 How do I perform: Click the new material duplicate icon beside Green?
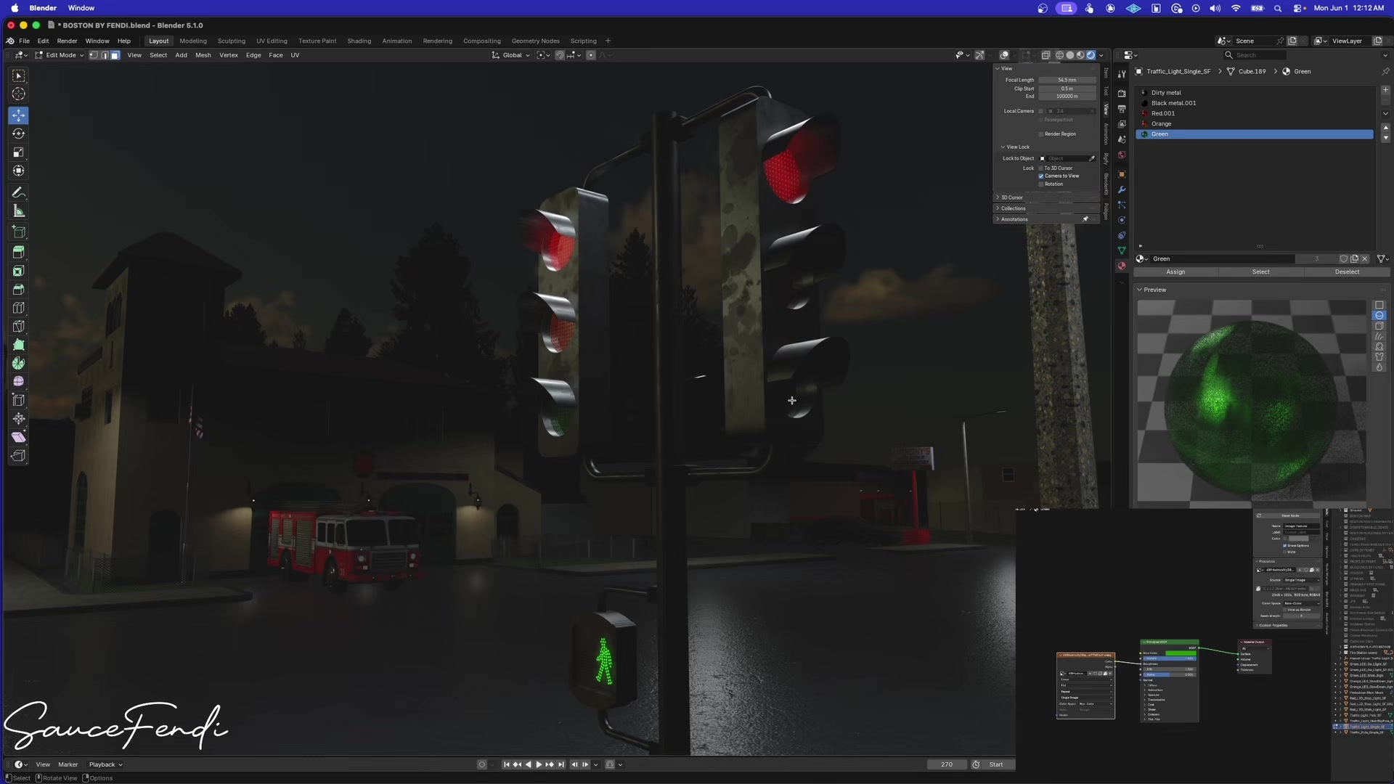[x=1354, y=258]
